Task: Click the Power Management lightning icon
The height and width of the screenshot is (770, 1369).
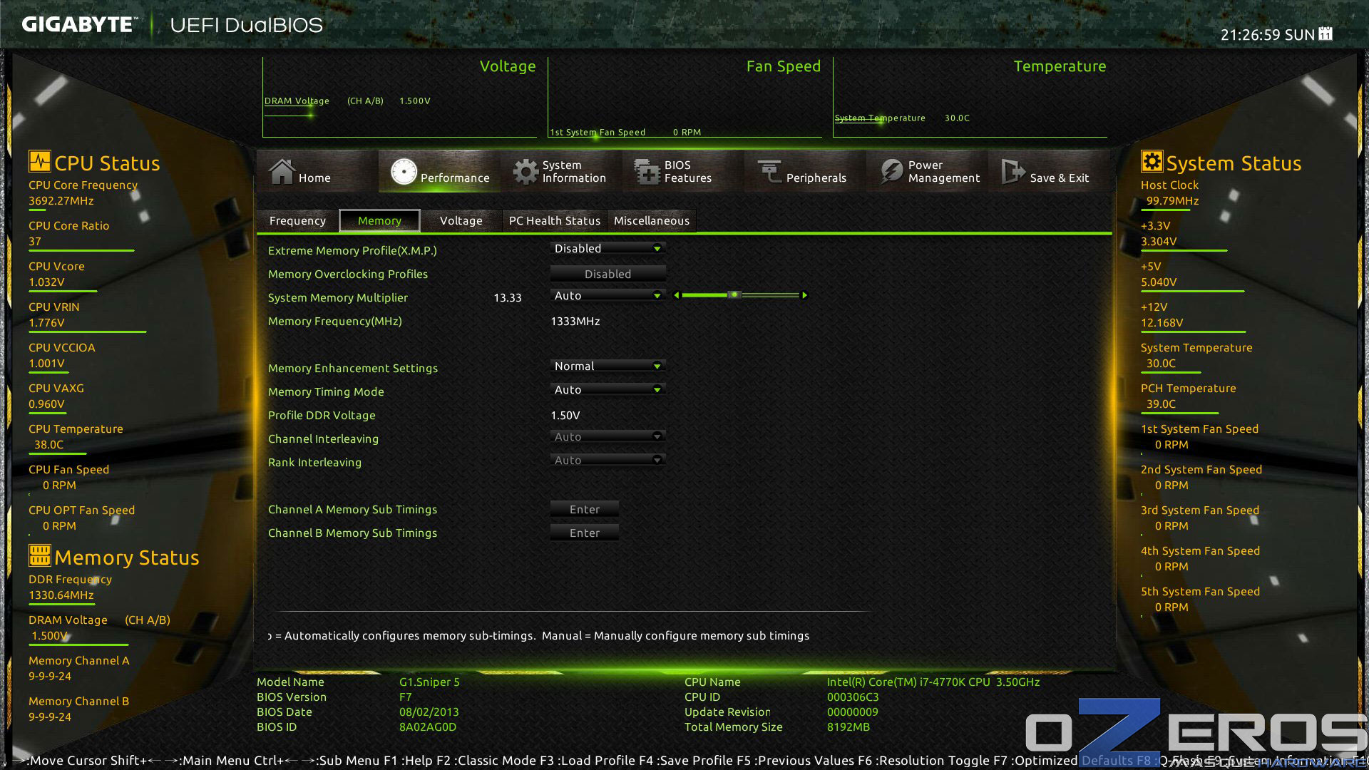Action: (x=891, y=171)
